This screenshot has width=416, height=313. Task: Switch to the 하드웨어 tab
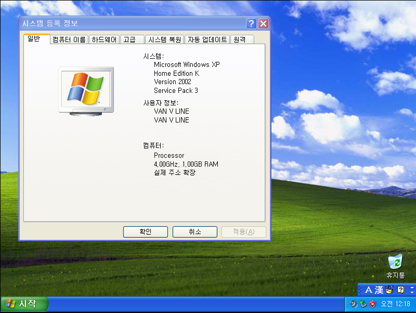pyautogui.click(x=104, y=39)
